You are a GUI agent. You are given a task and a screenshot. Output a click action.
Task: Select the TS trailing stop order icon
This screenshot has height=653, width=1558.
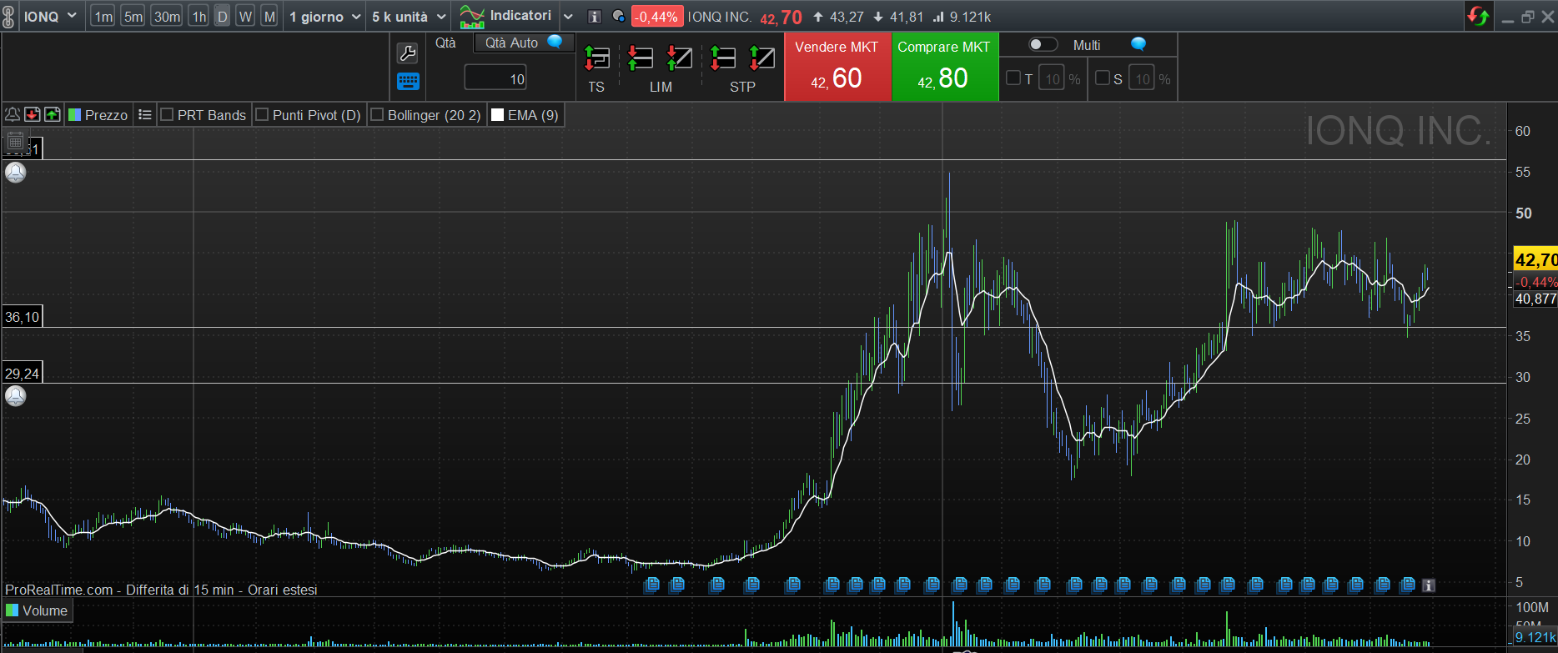coord(596,58)
